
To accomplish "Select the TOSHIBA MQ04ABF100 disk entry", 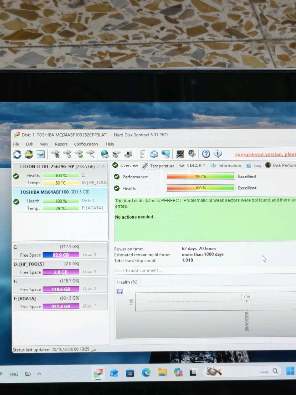I will click(60, 200).
